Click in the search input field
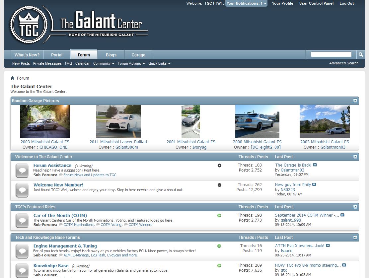369x278 pixels. pyautogui.click(x=331, y=54)
